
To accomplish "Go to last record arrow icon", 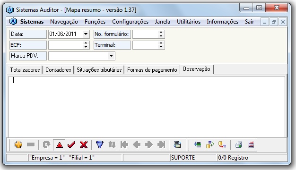I will [161, 145].
